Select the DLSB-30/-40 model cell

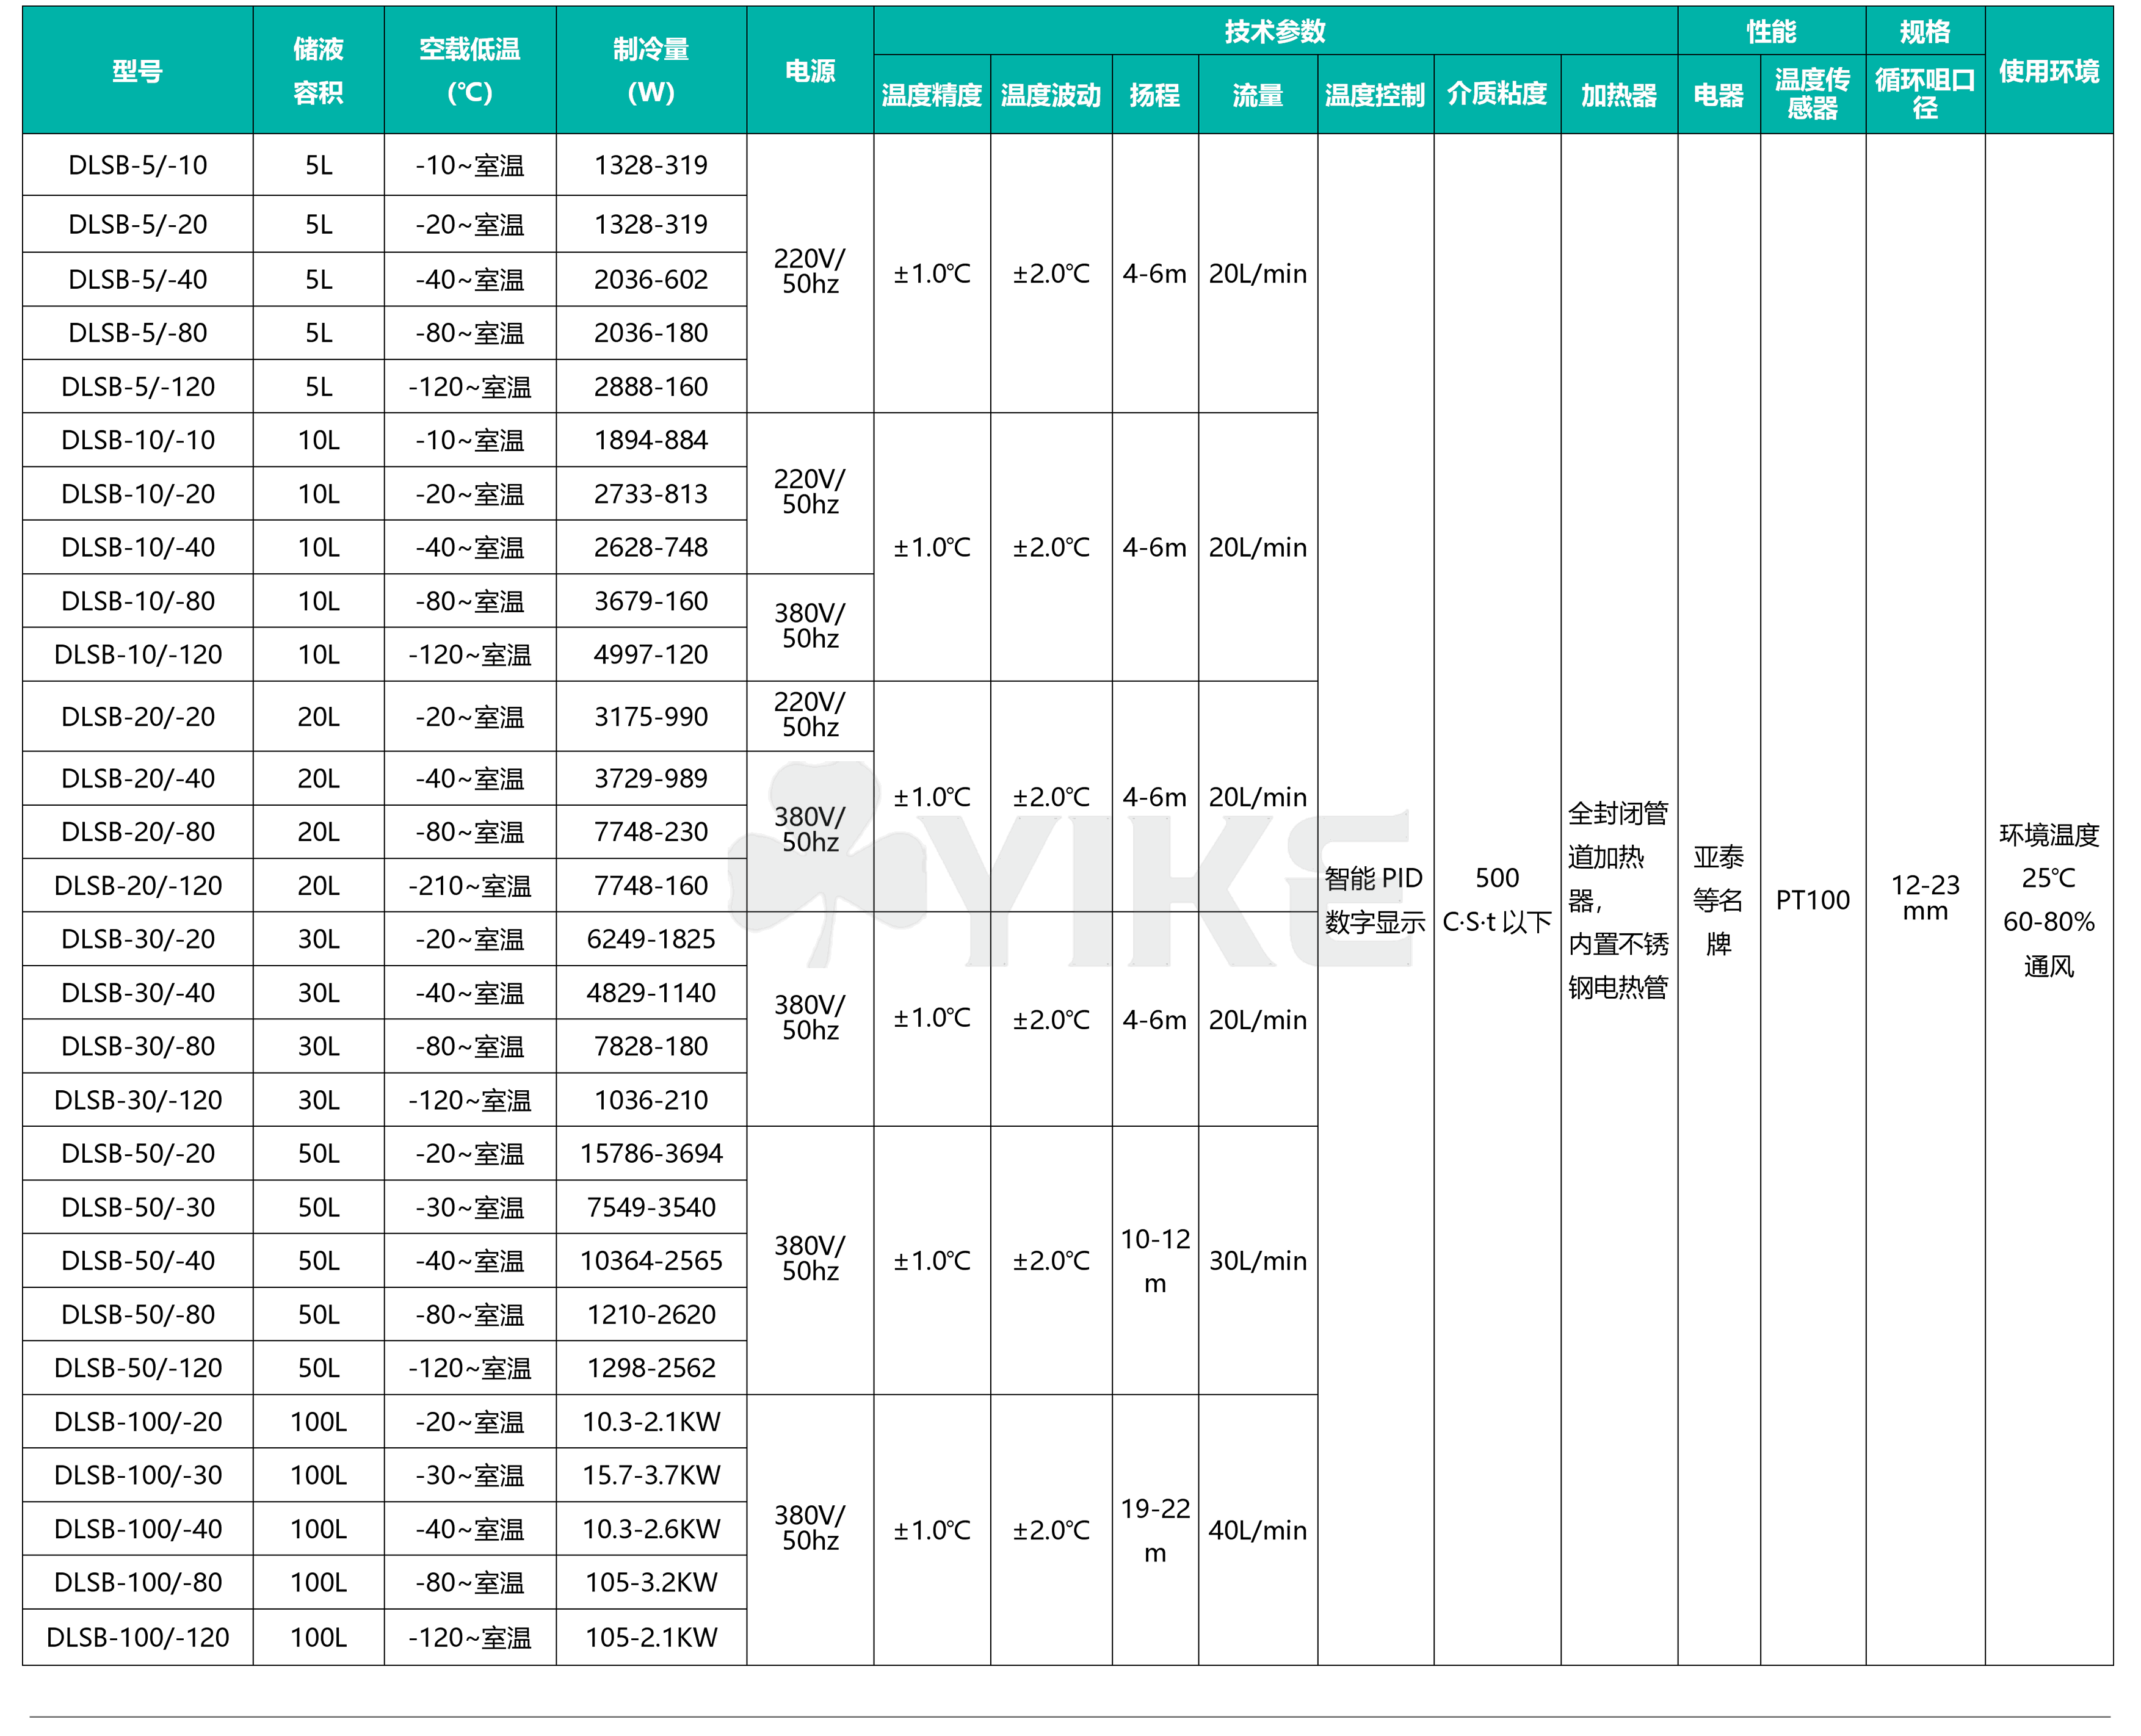pos(137,993)
